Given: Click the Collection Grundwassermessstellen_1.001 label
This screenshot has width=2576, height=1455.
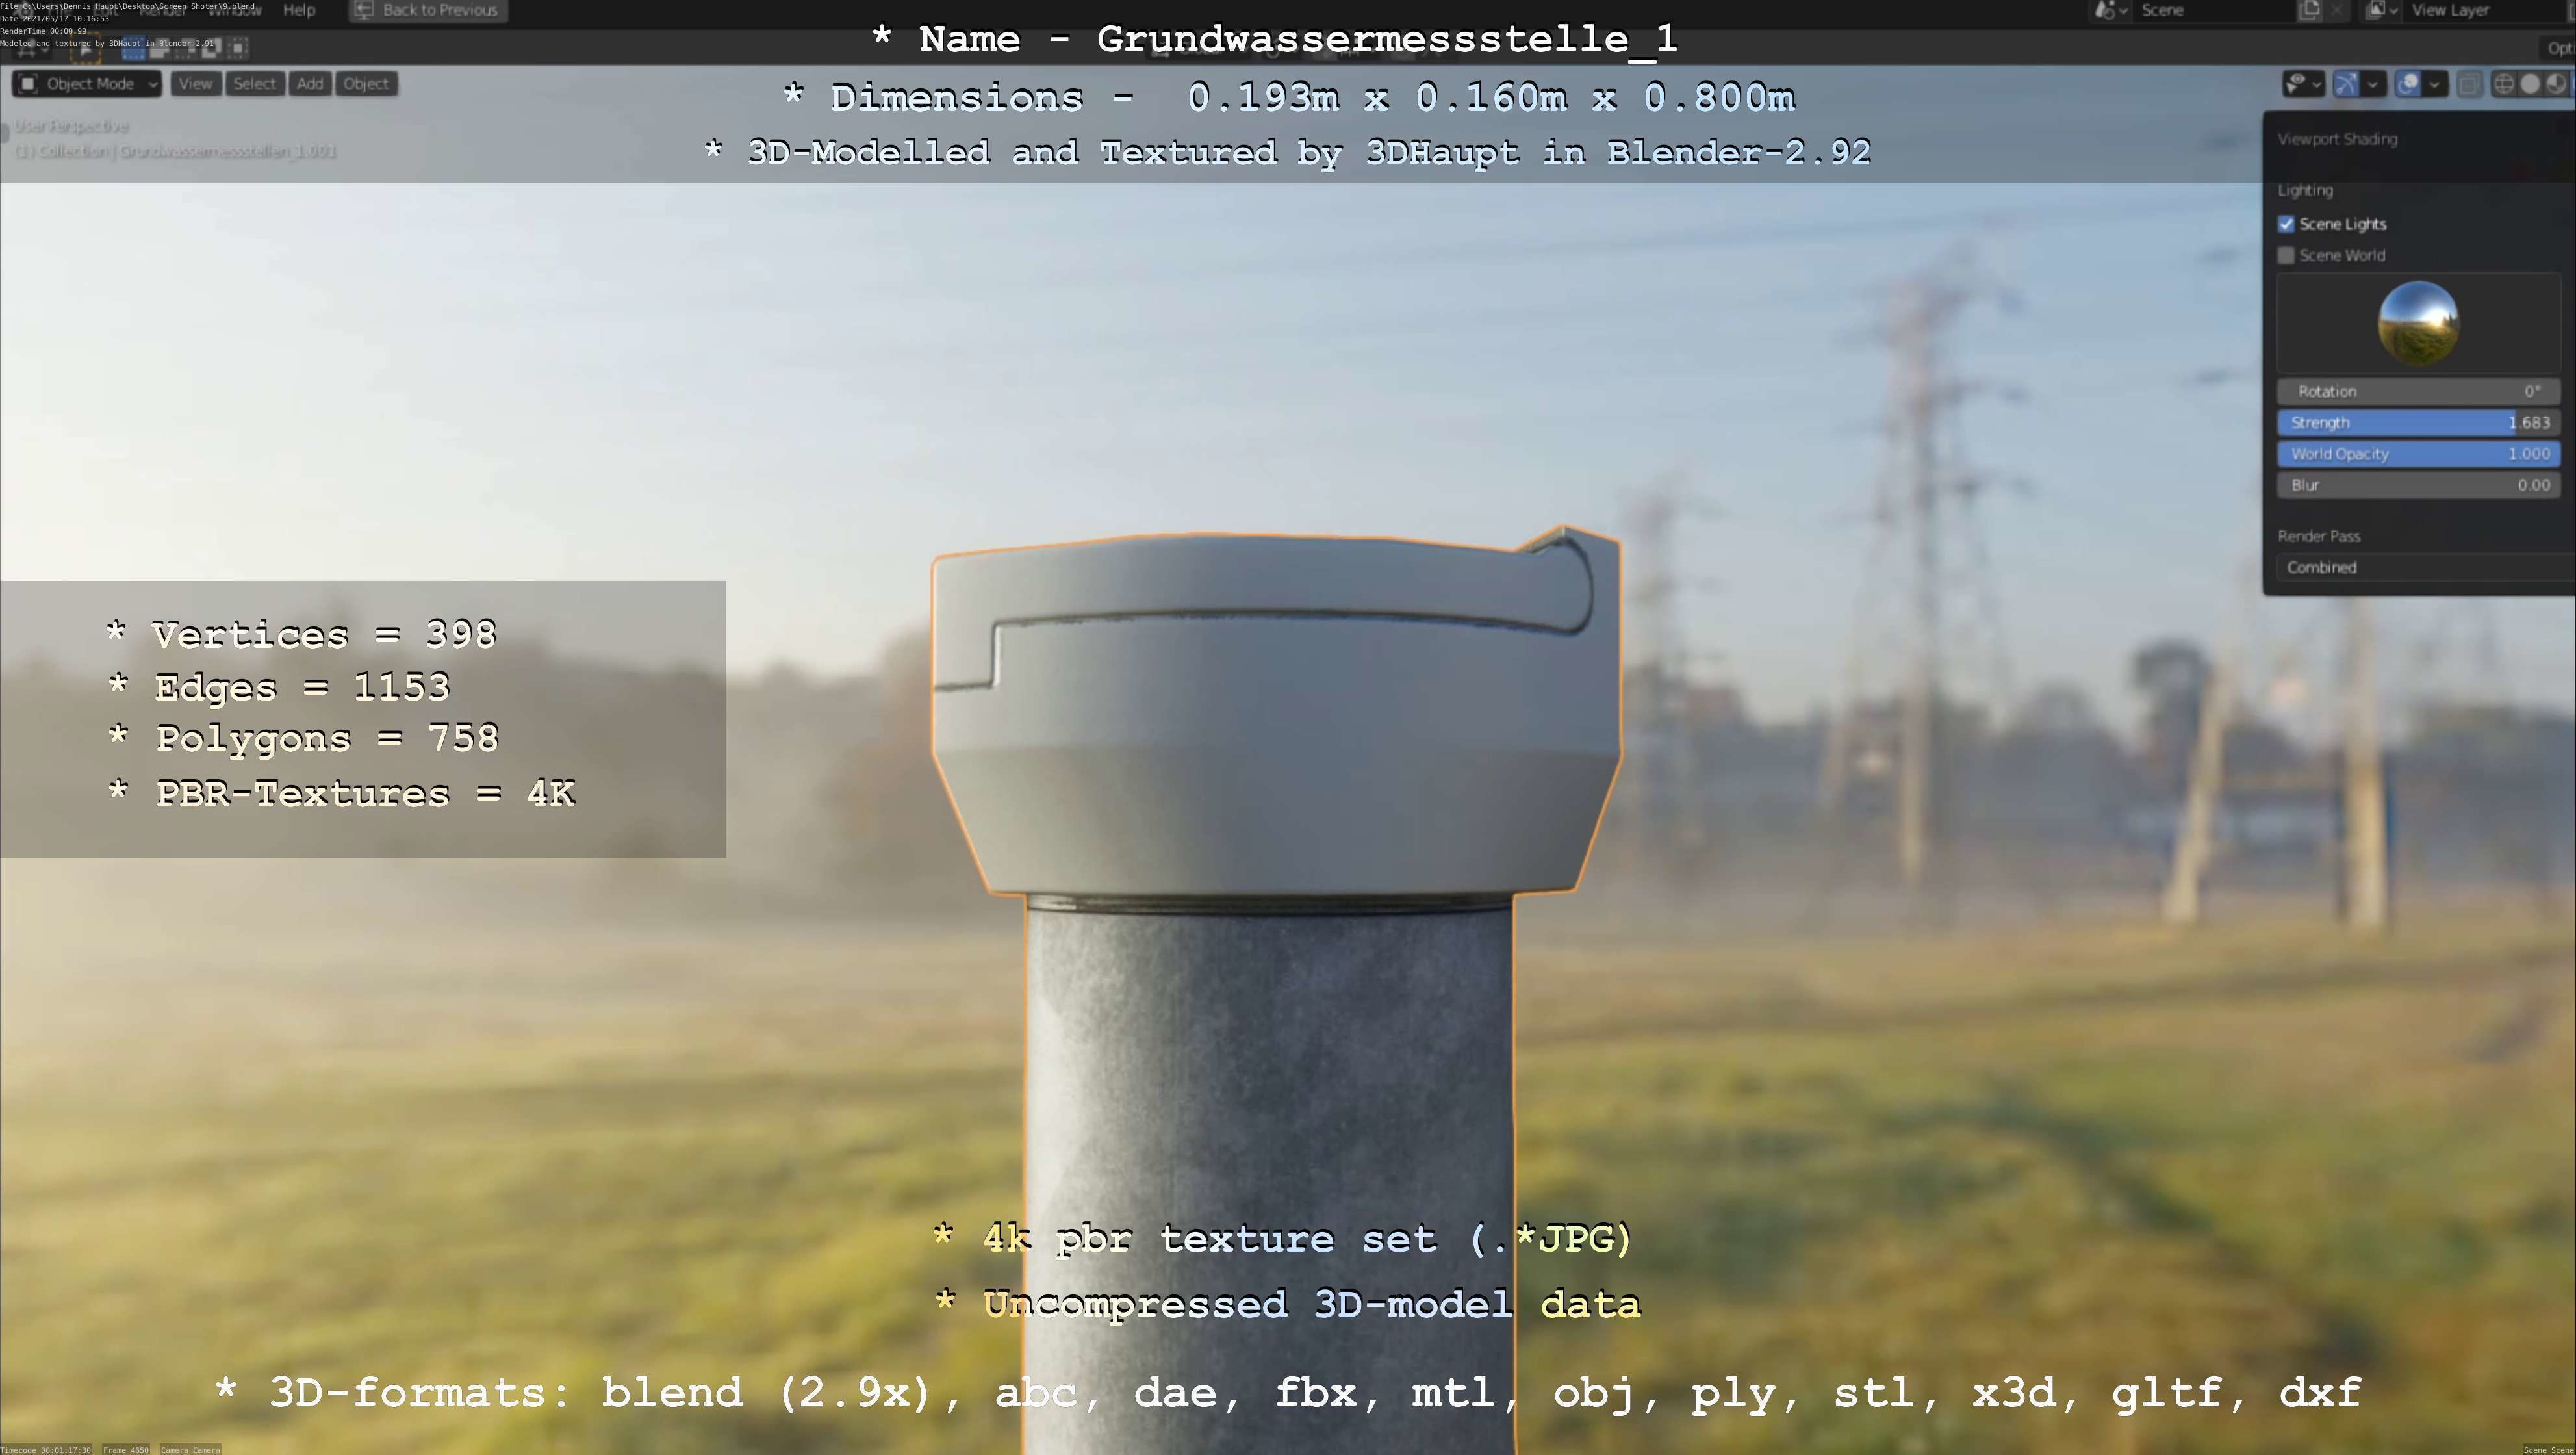Looking at the screenshot, I should pos(176,151).
